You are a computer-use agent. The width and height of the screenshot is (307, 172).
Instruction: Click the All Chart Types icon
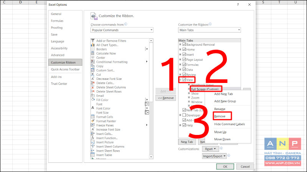tap(93, 45)
